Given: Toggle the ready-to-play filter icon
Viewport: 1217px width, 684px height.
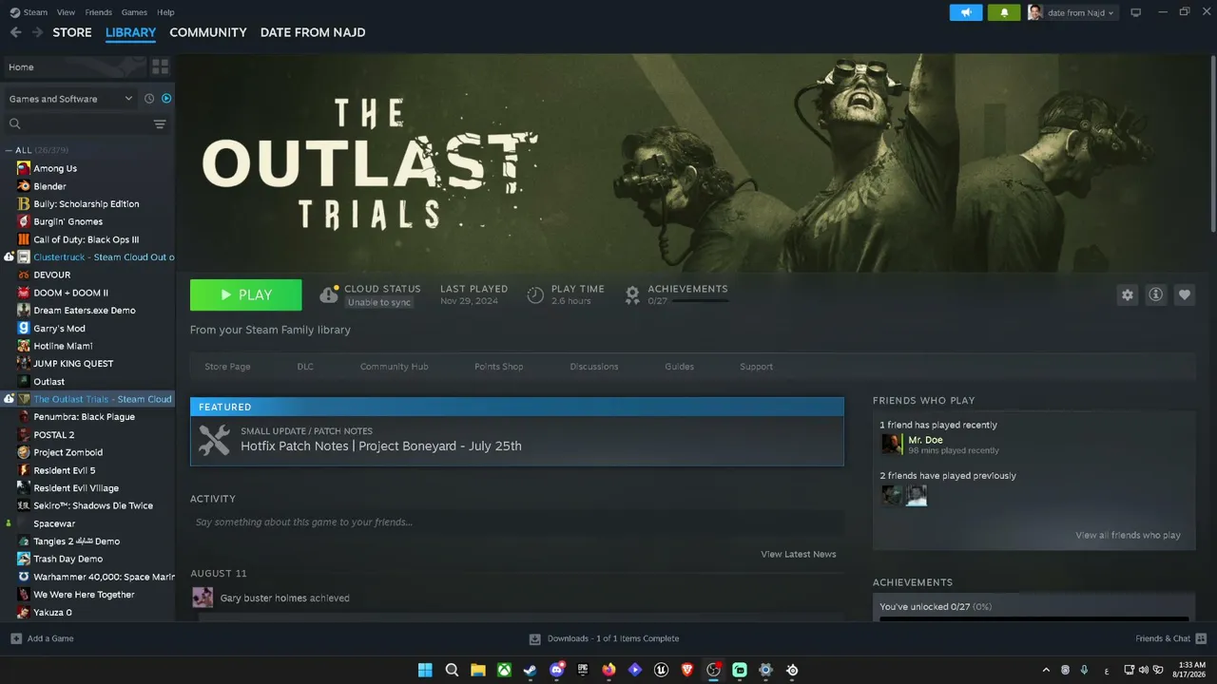Looking at the screenshot, I should (x=166, y=99).
